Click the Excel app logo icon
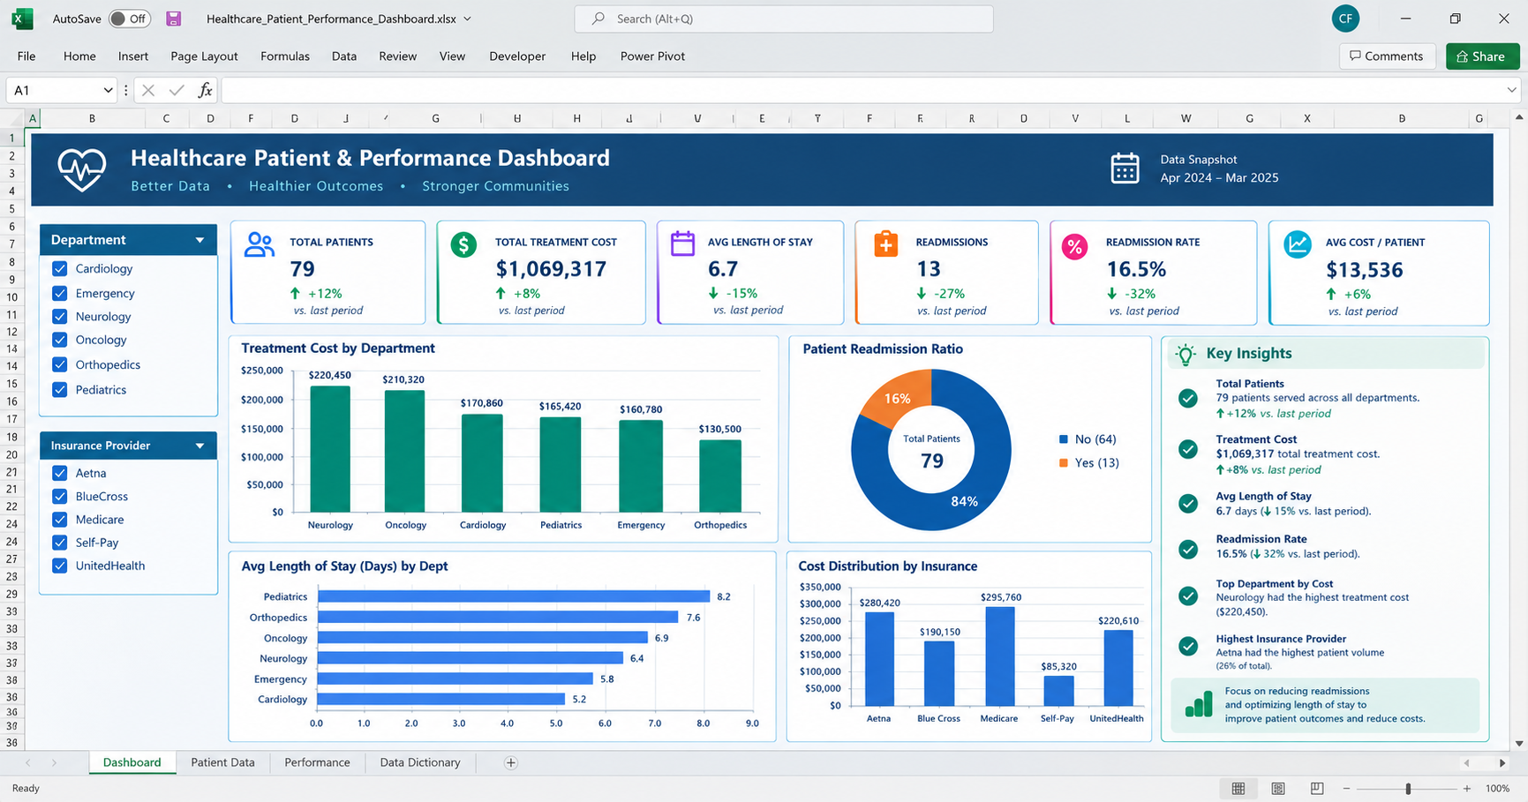The image size is (1528, 802). point(23,19)
